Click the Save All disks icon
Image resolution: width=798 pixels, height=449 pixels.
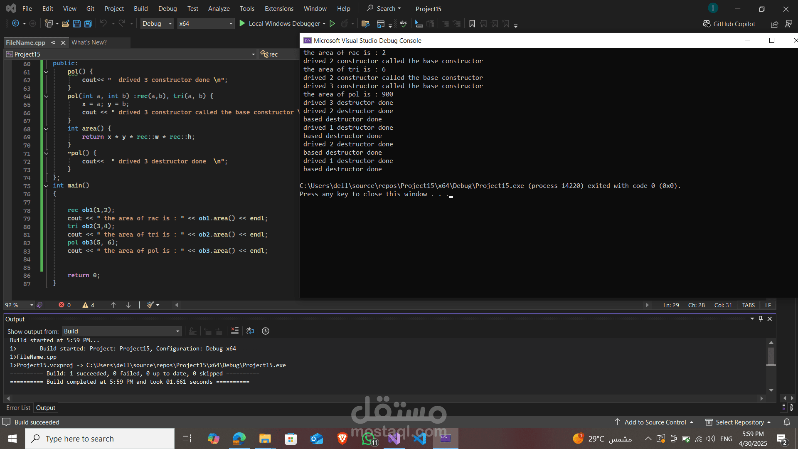pos(88,24)
